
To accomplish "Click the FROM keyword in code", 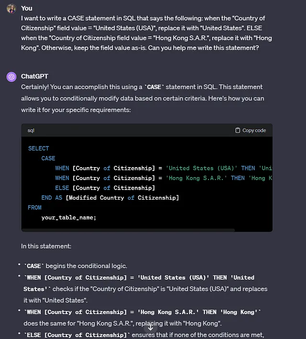I will point(34,207).
